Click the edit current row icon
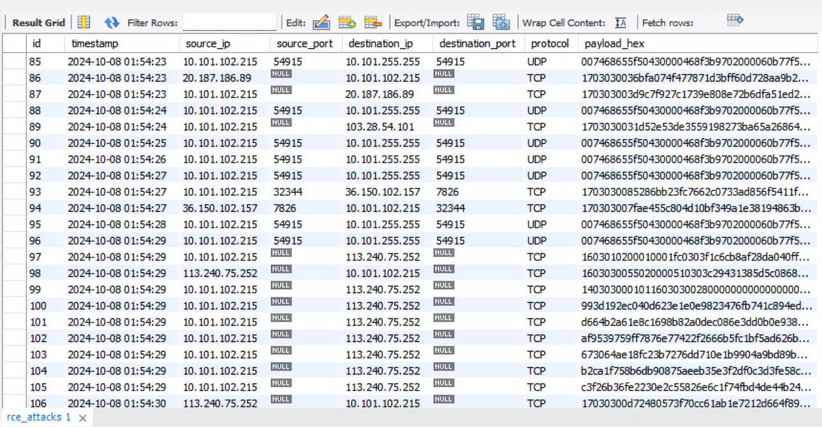This screenshot has height=427, width=822. click(321, 23)
